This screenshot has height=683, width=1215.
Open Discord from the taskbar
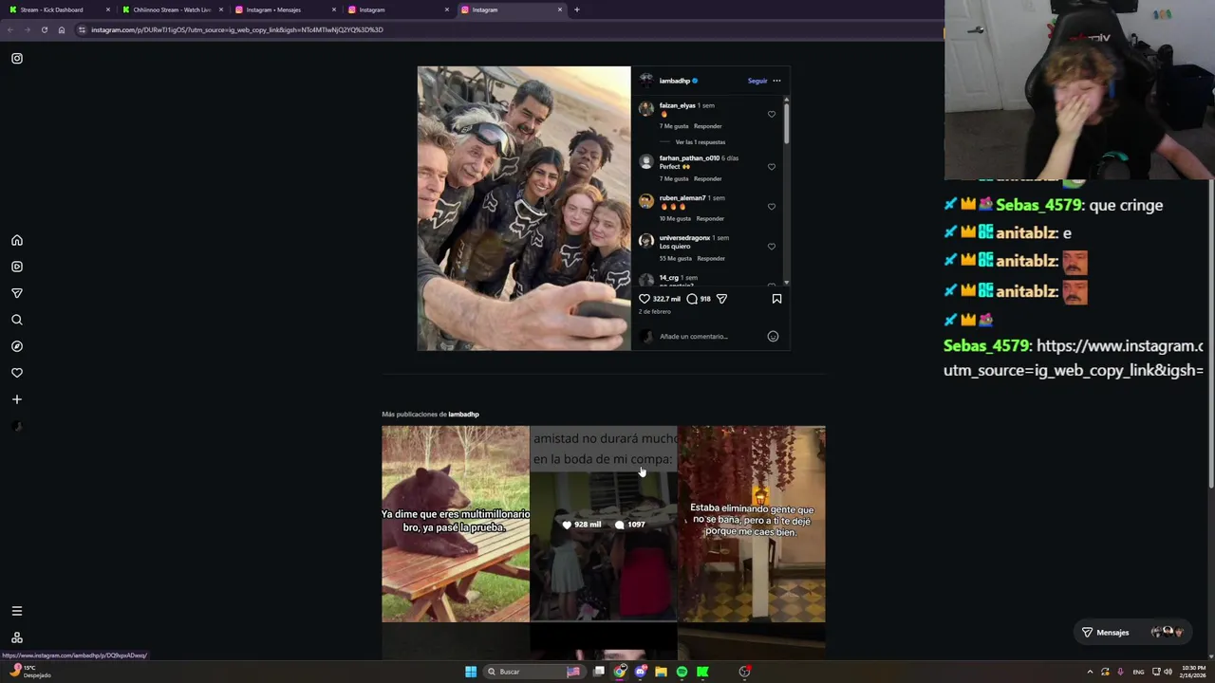click(x=641, y=672)
